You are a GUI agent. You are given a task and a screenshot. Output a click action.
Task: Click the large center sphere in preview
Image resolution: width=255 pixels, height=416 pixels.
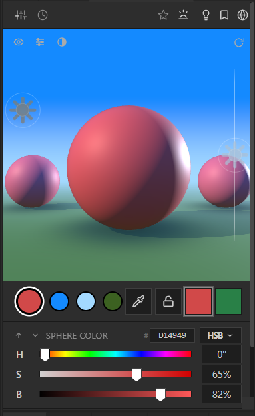coord(128,168)
